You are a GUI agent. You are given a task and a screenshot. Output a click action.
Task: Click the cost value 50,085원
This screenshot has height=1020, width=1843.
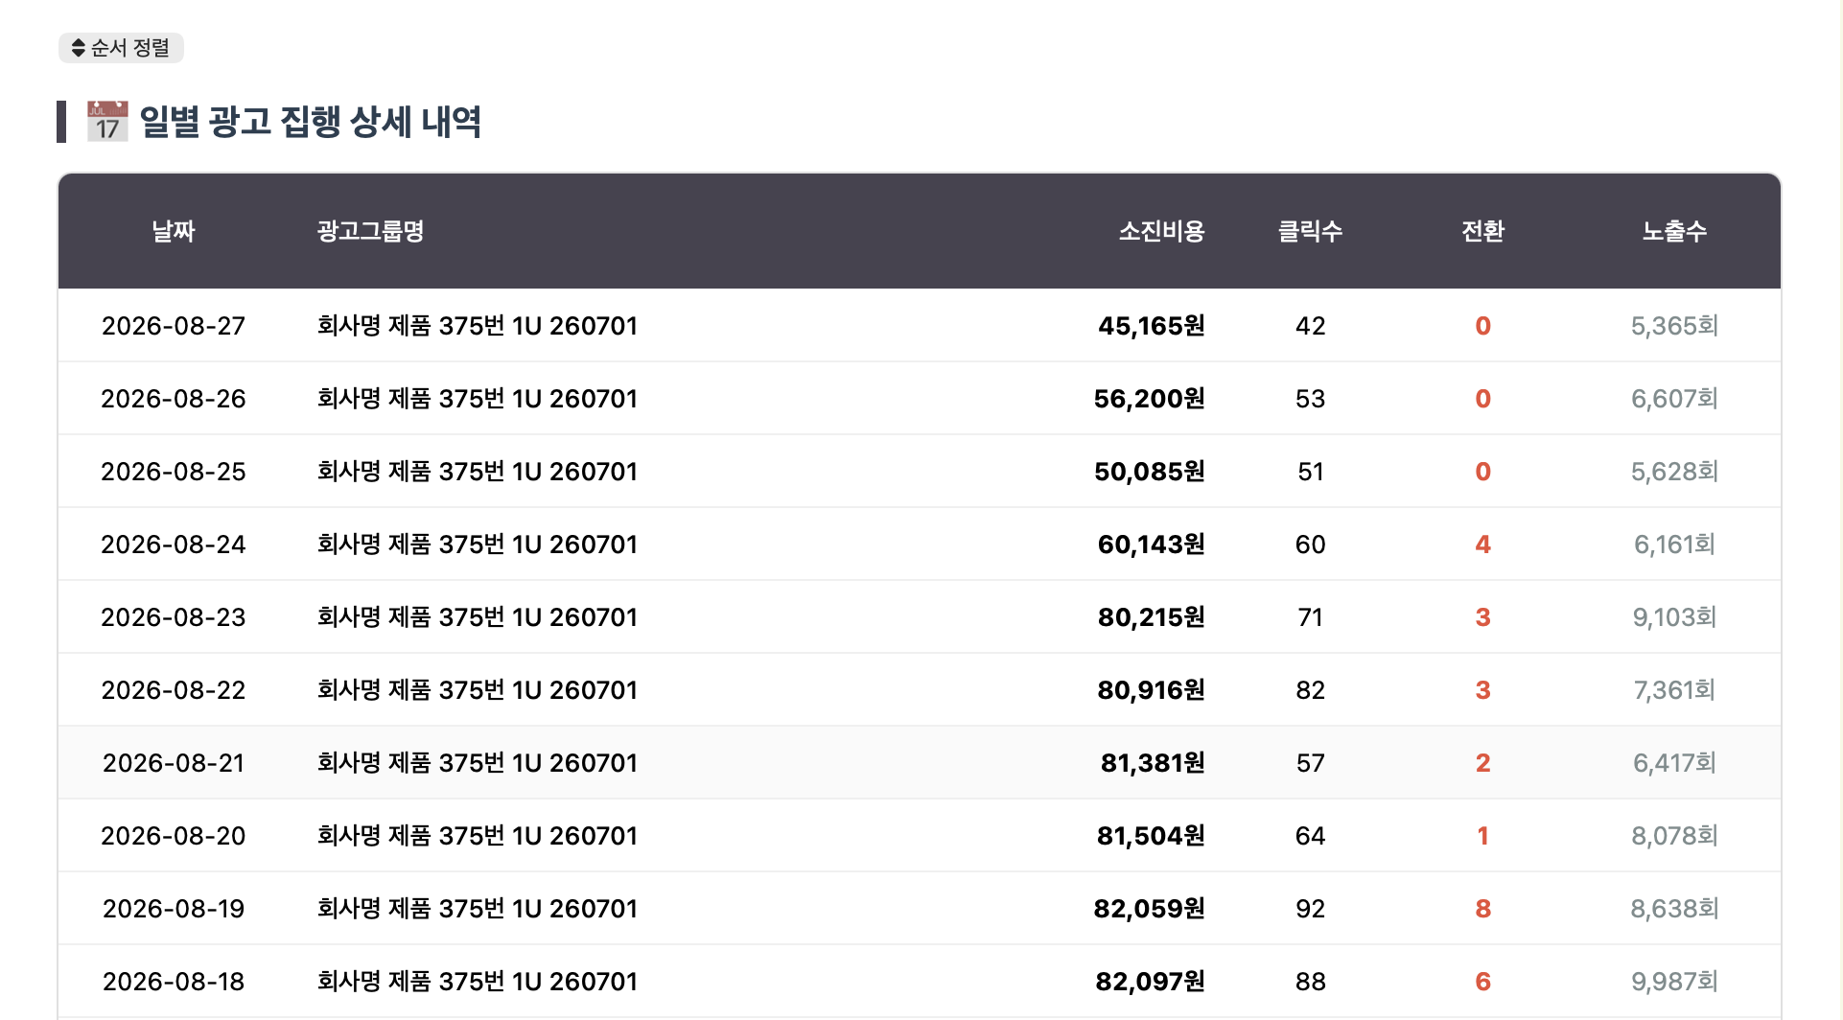pyautogui.click(x=1150, y=472)
